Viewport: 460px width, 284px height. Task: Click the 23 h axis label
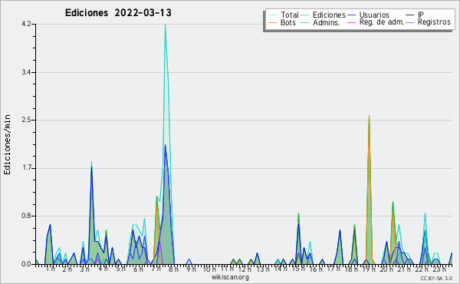[439, 269]
